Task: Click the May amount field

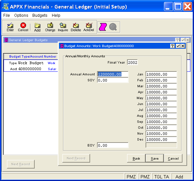Action: tap(161, 98)
